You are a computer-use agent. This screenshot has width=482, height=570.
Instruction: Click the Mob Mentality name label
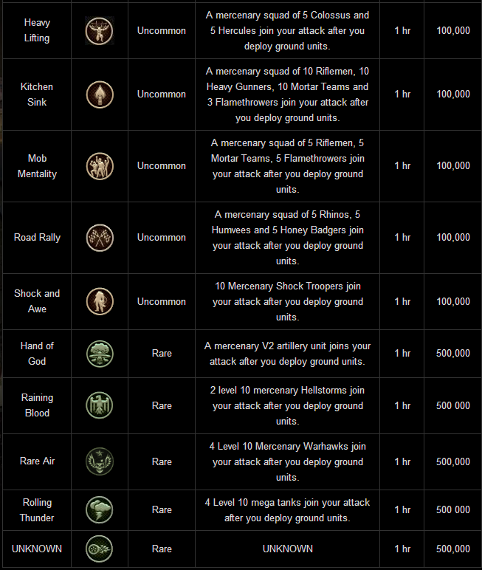[37, 165]
